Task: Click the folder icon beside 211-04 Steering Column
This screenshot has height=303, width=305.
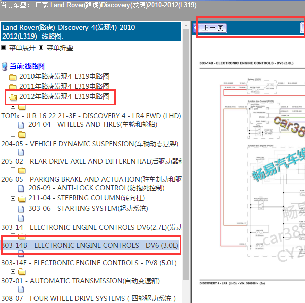Action: [22, 199]
